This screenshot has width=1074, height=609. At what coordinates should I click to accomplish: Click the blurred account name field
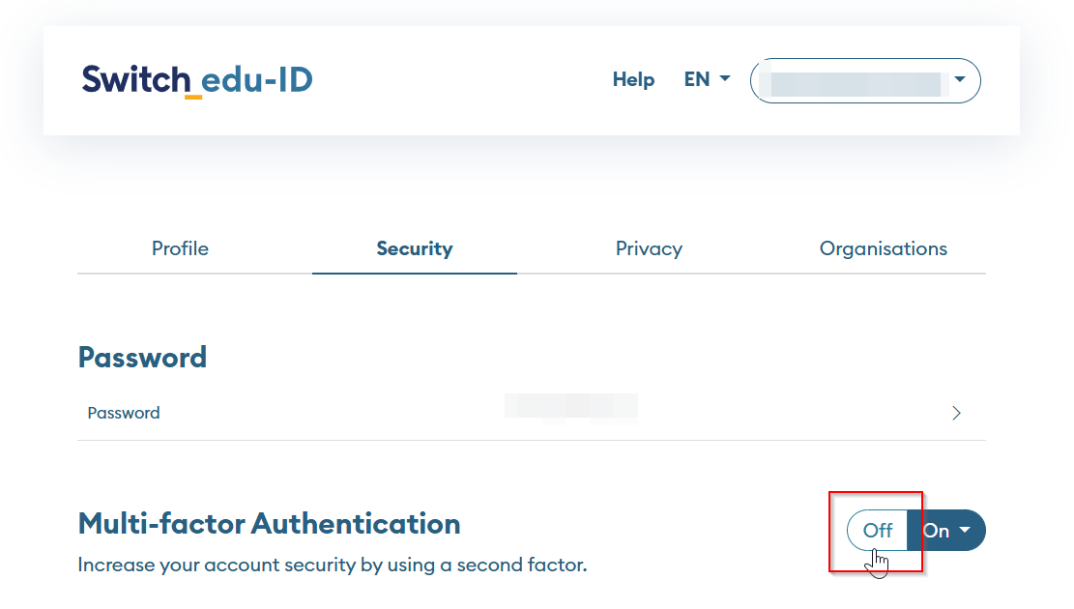(x=851, y=82)
